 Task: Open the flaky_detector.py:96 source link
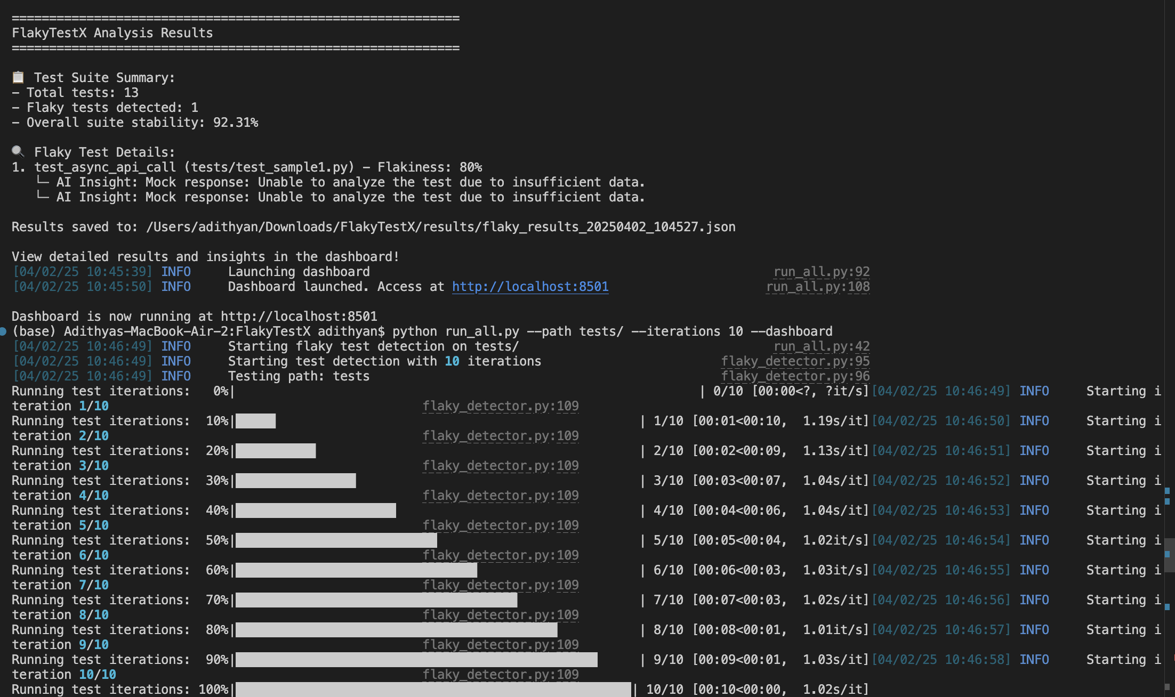point(795,376)
